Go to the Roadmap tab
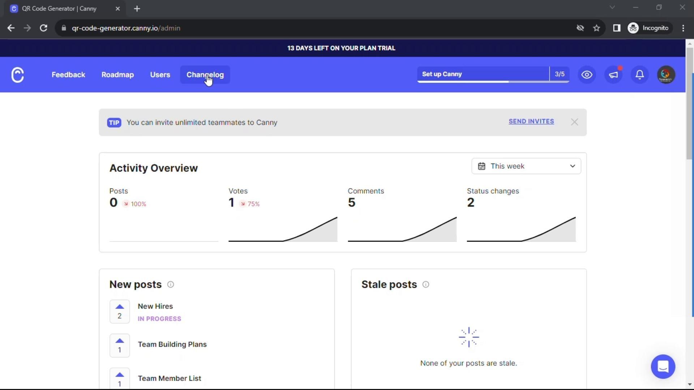 click(x=117, y=75)
